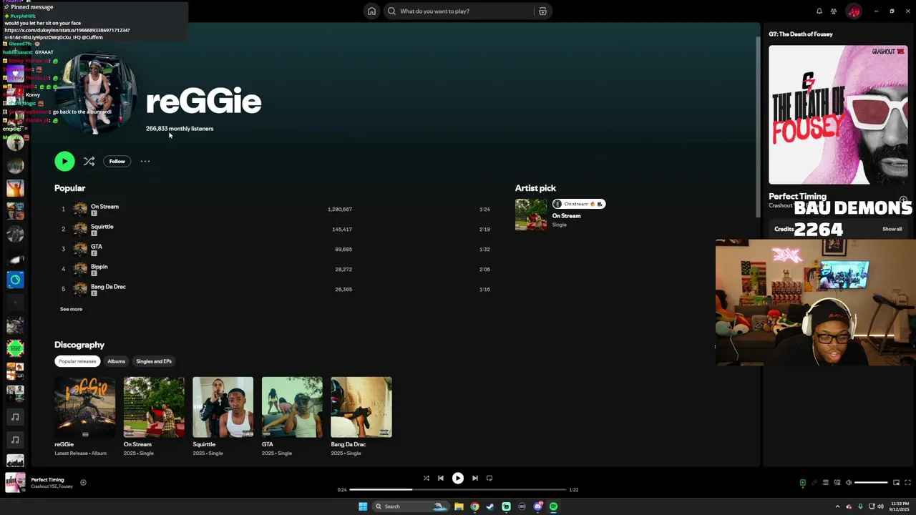Select the Popular releases filter chip

[x=77, y=361]
